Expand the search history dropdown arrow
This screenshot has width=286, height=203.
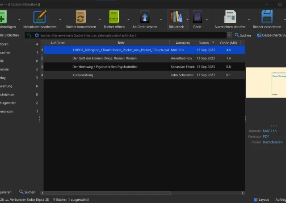pos(229,35)
